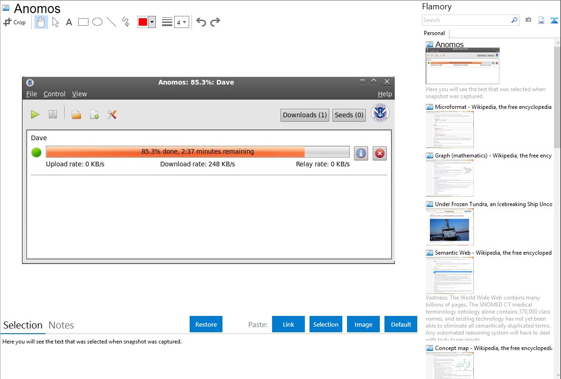
Task: Open the Personal tab
Action: click(x=434, y=33)
